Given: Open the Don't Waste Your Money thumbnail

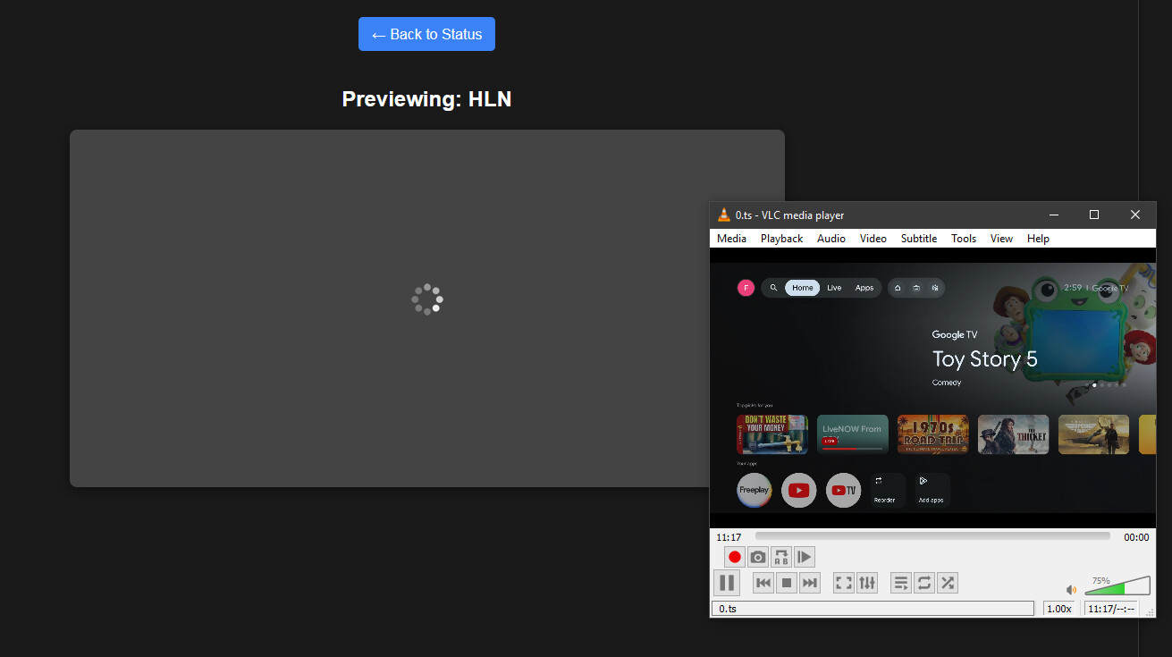Looking at the screenshot, I should (x=772, y=434).
